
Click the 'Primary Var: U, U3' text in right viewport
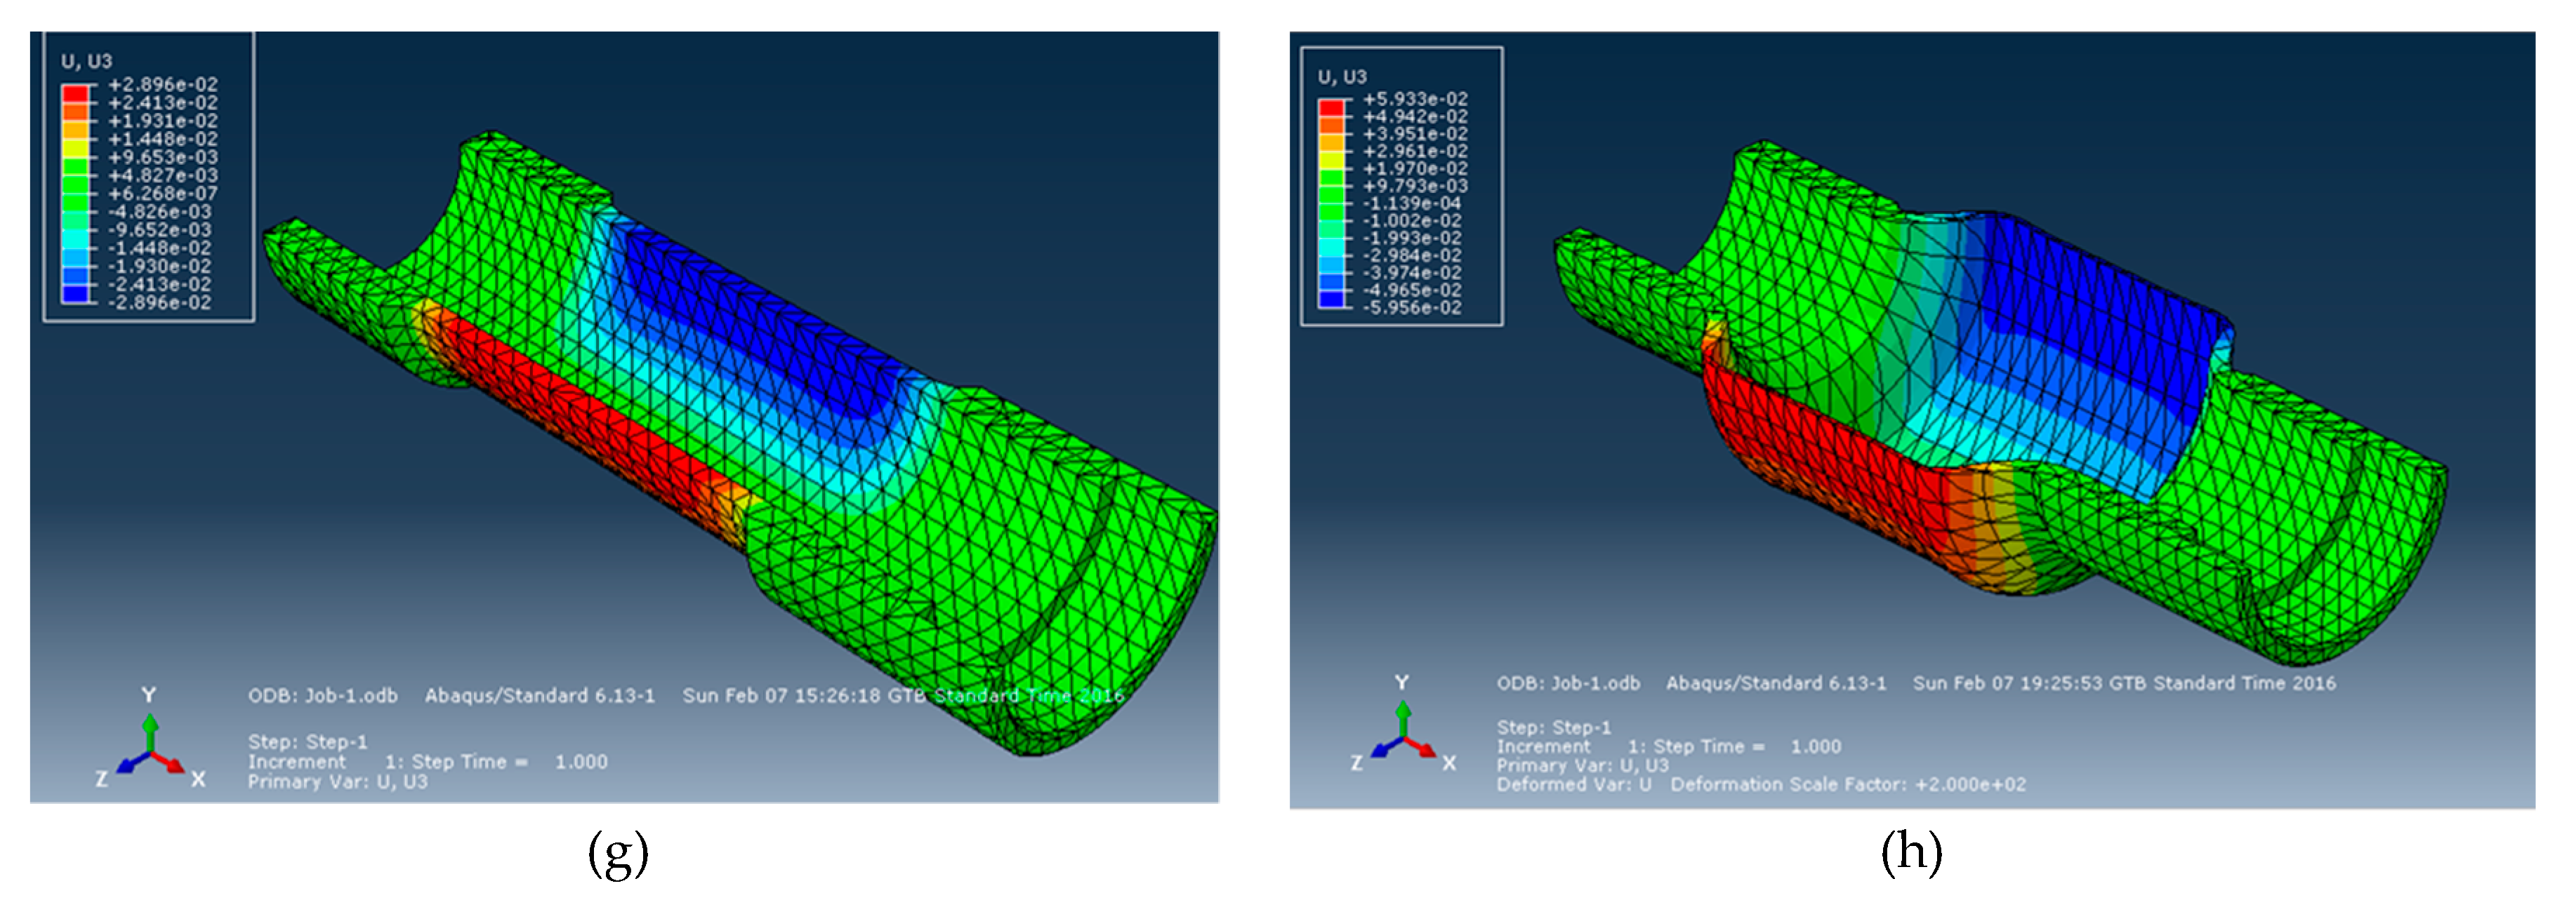1582,765
